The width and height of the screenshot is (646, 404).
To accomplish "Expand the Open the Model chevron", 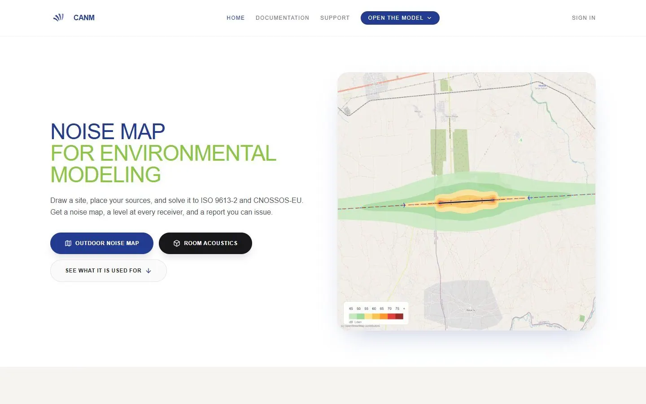I will coord(429,18).
